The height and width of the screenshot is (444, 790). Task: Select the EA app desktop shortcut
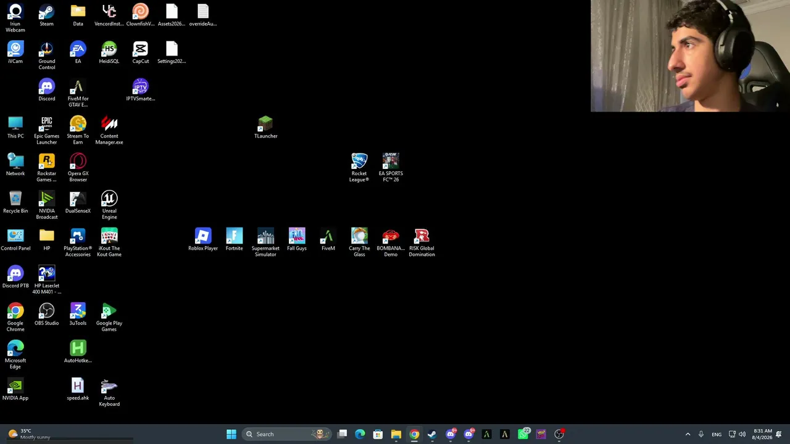tap(78, 52)
